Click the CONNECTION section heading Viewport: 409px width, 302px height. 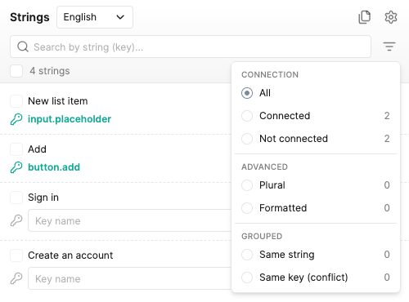point(270,74)
